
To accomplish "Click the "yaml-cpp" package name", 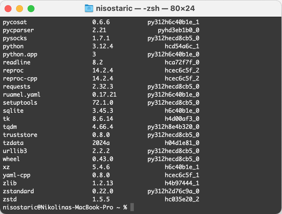I will (17, 175).
